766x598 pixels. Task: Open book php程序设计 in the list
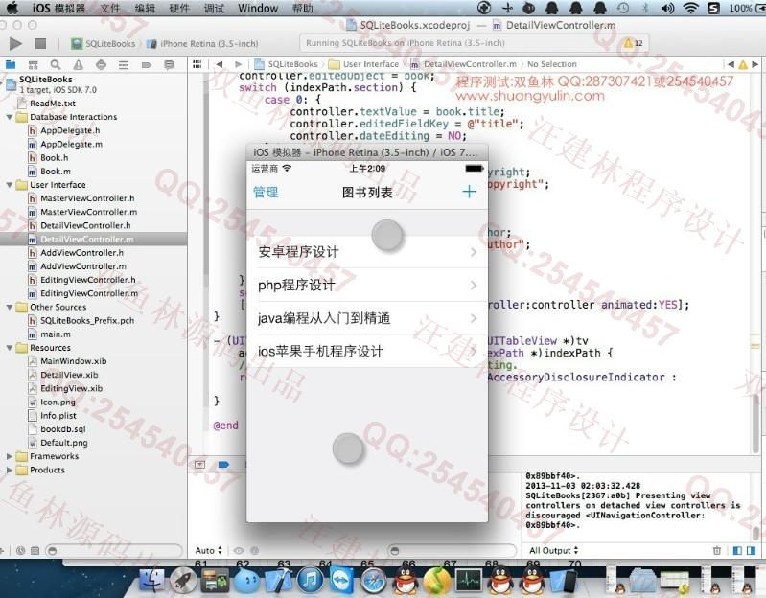tap(367, 285)
